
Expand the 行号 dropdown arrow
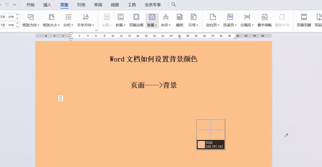tap(197, 25)
